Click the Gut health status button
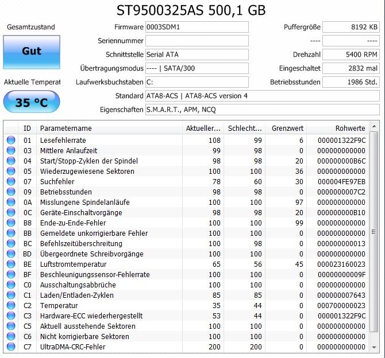385x358 pixels. pyautogui.click(x=32, y=52)
